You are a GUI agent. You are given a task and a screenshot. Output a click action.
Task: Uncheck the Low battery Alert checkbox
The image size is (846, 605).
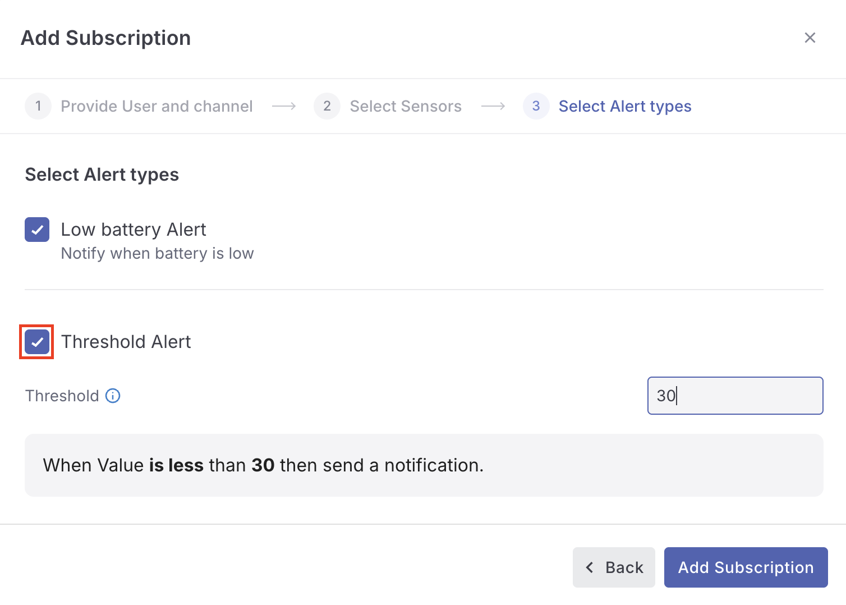click(37, 230)
